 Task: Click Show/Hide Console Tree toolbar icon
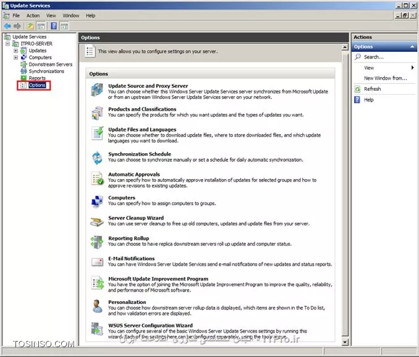[x=41, y=26]
